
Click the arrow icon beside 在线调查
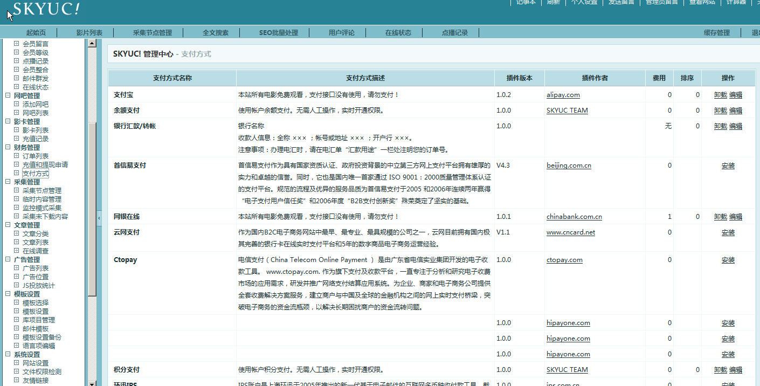(x=17, y=251)
